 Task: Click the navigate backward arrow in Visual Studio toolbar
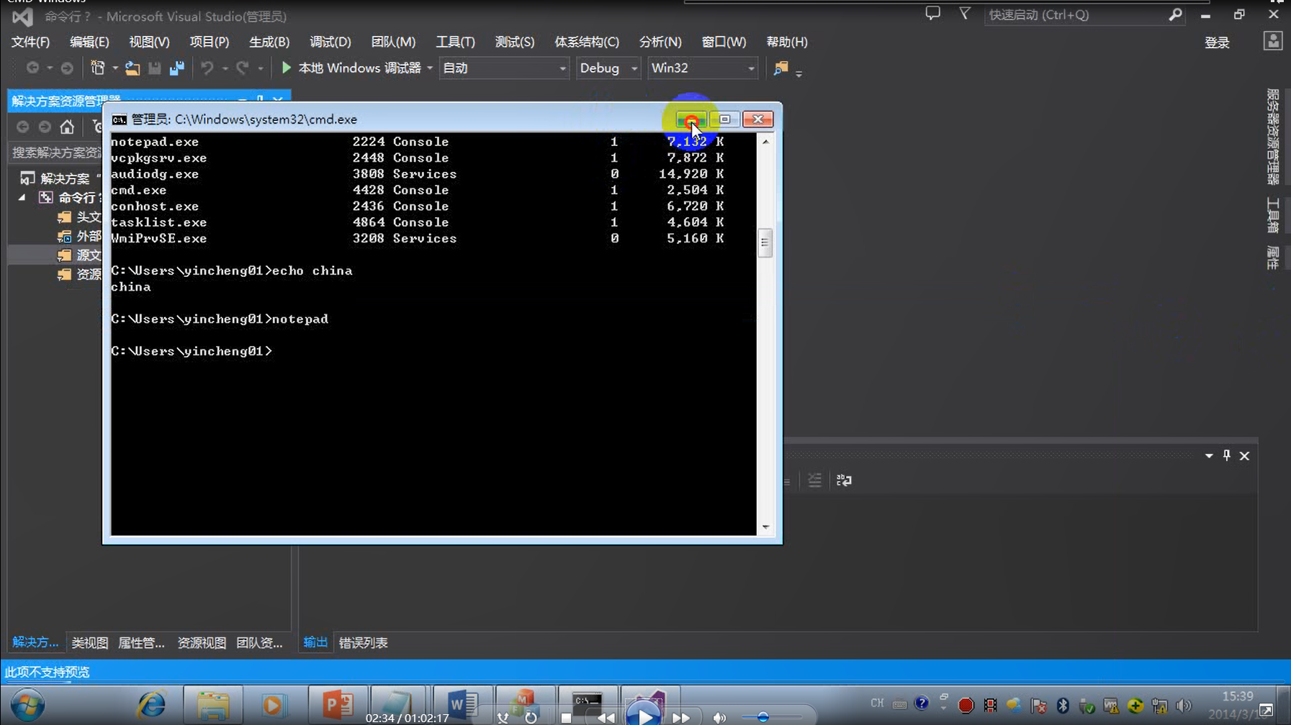(32, 68)
